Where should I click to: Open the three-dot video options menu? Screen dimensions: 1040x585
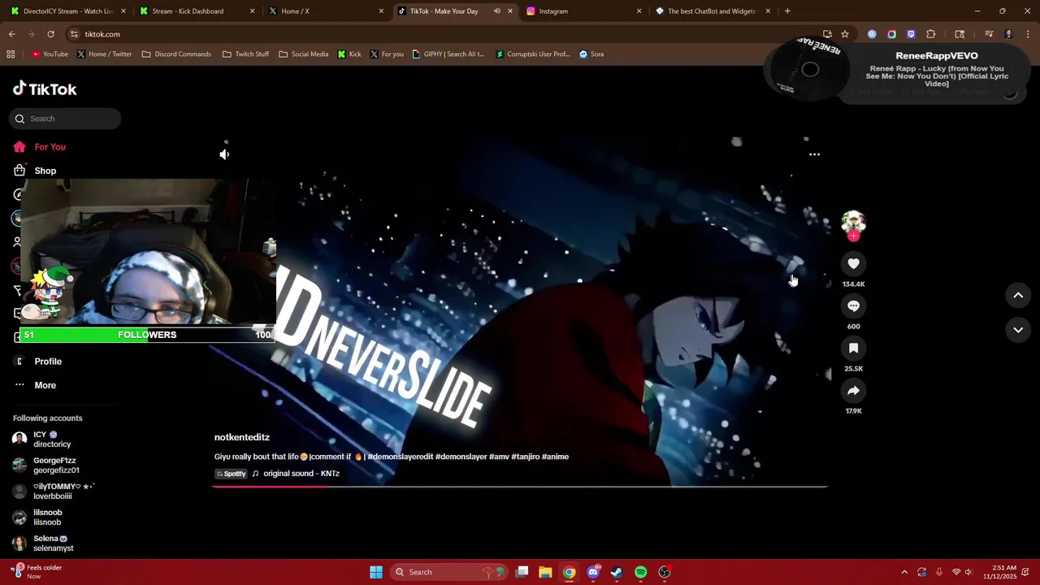814,154
